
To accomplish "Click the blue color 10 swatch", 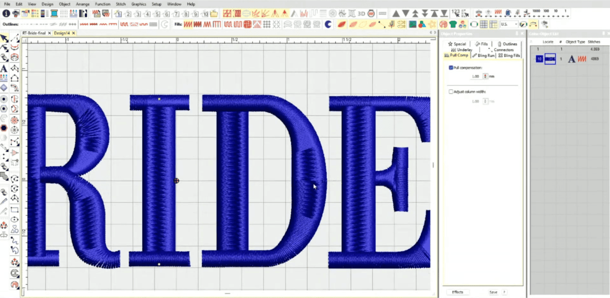I will point(539,59).
